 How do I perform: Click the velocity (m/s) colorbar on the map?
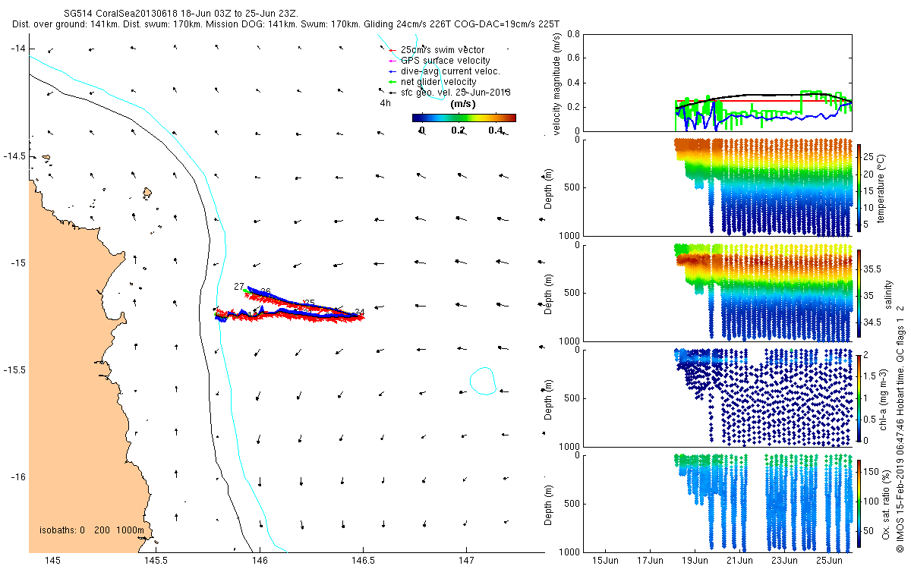[464, 118]
